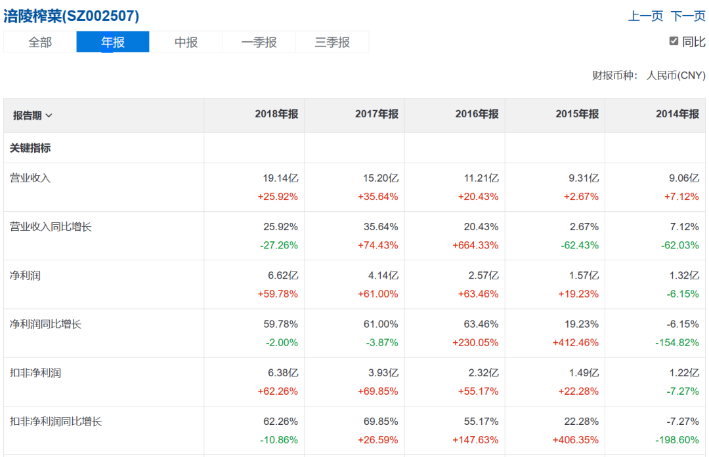Image resolution: width=709 pixels, height=457 pixels.
Task: Expand the 报告期 dropdown arrow
Action: coord(49,115)
